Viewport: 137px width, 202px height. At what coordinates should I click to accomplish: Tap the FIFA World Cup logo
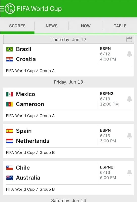(10, 9)
